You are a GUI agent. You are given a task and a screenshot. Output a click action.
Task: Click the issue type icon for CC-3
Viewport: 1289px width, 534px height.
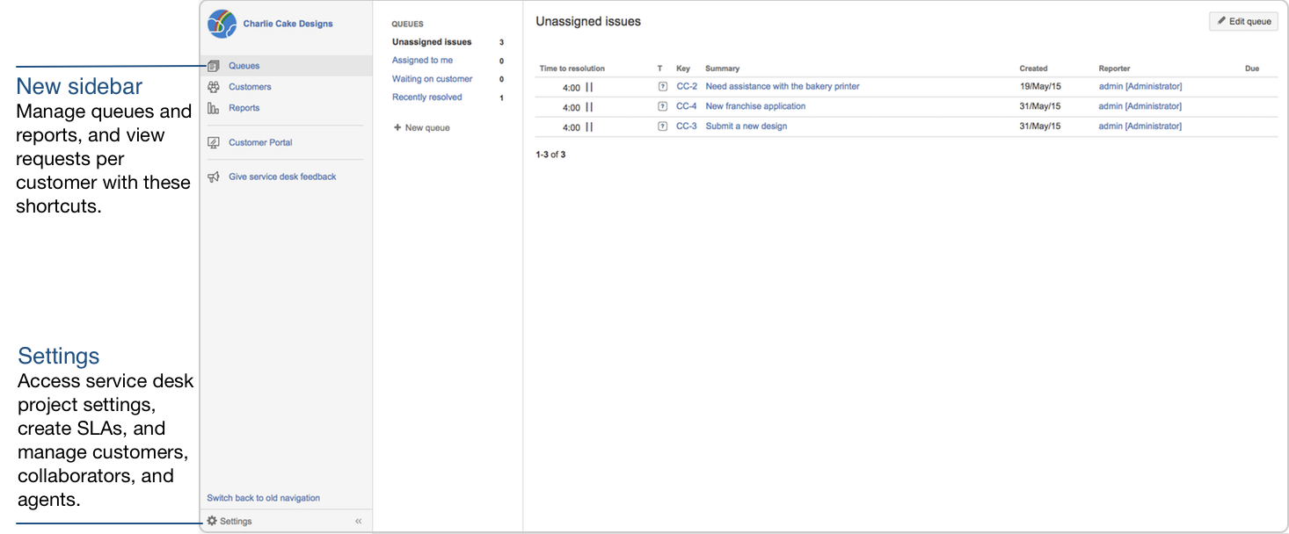pos(663,126)
